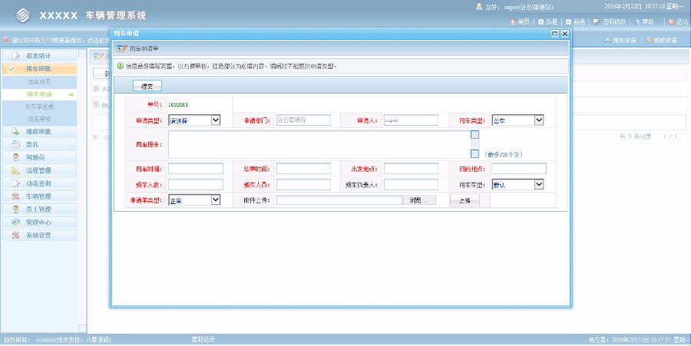Open the 申请类型 dropdown showing 请选择
The image size is (691, 346).
194,120
